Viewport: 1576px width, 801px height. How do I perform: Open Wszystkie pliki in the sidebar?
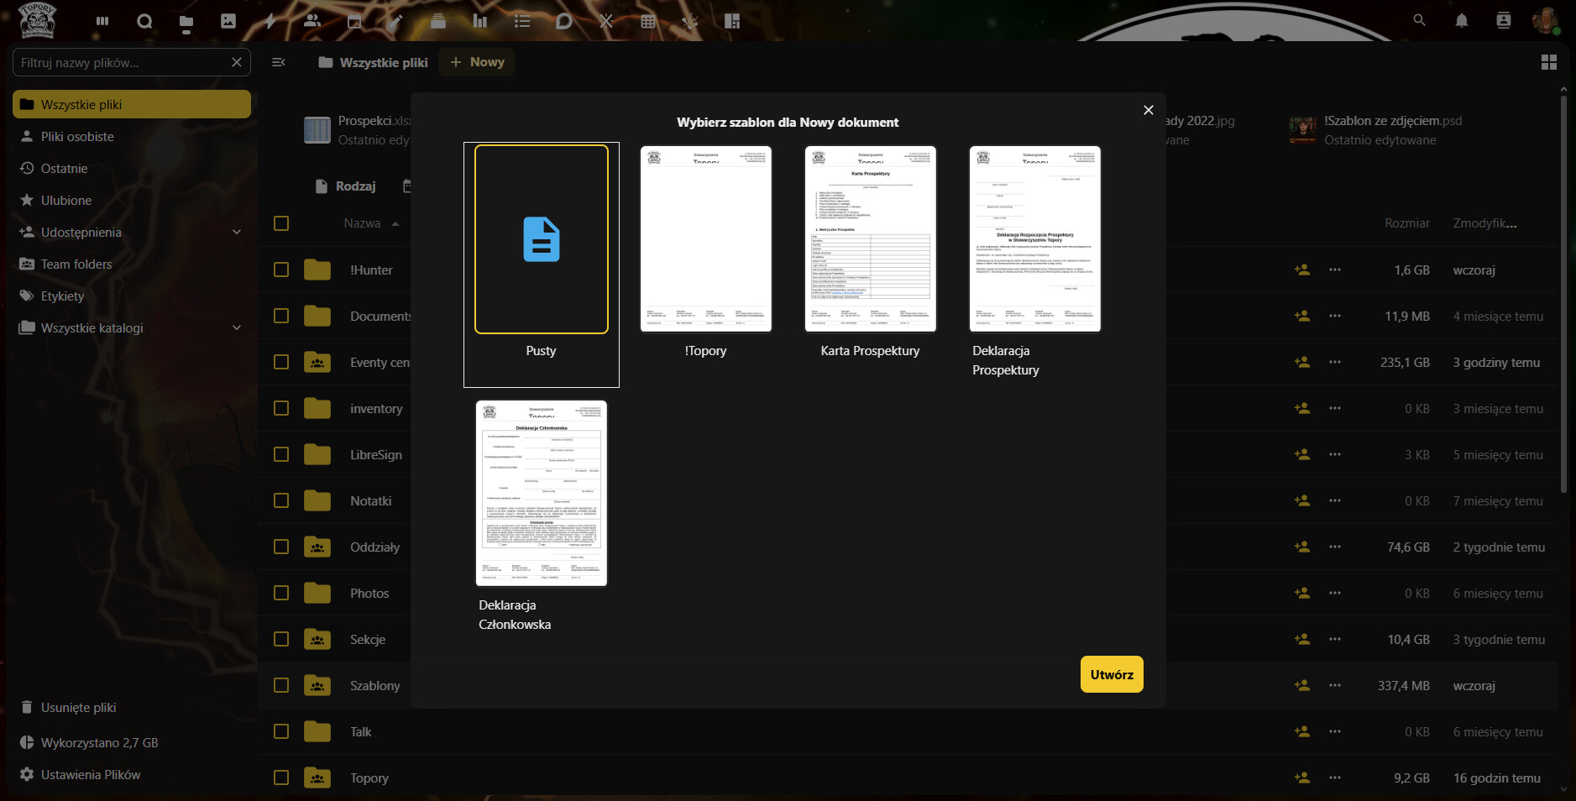click(132, 105)
